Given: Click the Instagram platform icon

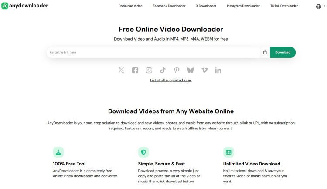Looking at the screenshot, I should click(149, 70).
